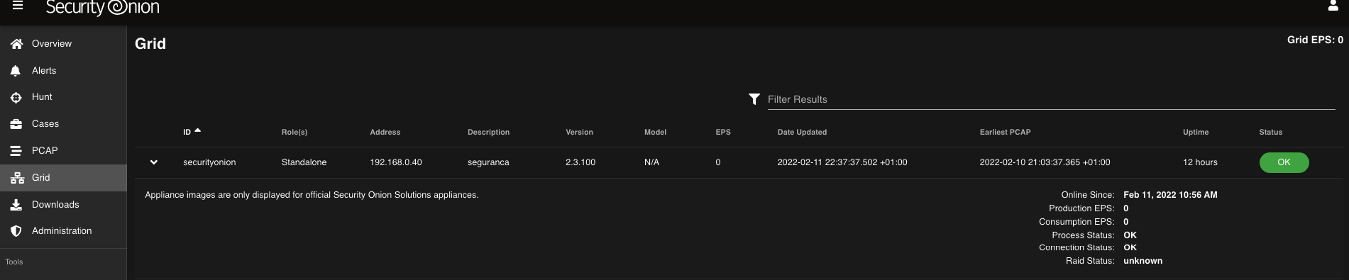
Task: Focus the Filter Results input field
Action: point(1051,99)
